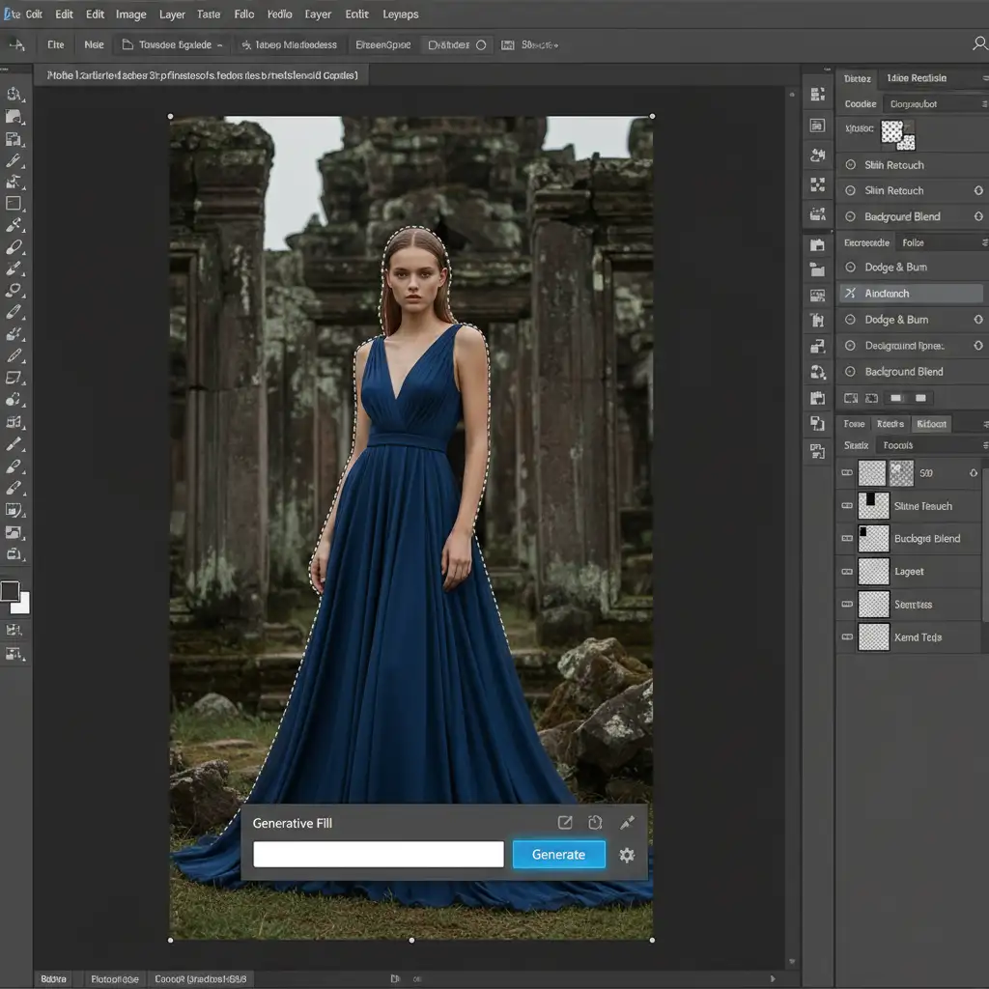Expand the Tousdee Bgxlede dropdown in options bar
This screenshot has height=989, width=989.
pyautogui.click(x=174, y=44)
